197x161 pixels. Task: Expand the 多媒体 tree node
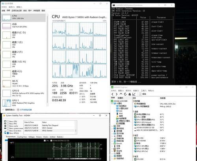click(x=112, y=136)
